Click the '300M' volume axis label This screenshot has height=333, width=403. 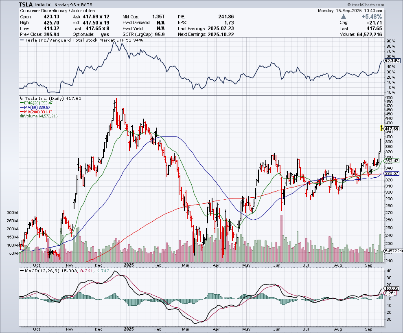click(x=12, y=213)
